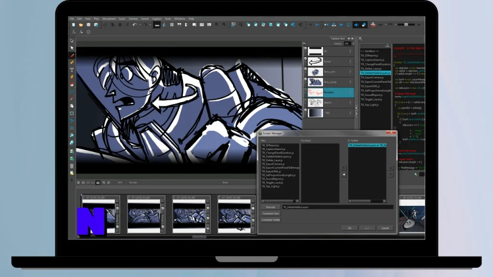Select the Dropper tool
The width and height of the screenshot is (493, 277).
[x=72, y=99]
